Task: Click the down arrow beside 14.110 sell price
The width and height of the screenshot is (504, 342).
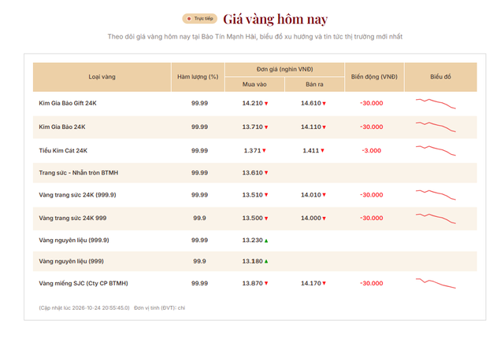Action: click(x=324, y=127)
